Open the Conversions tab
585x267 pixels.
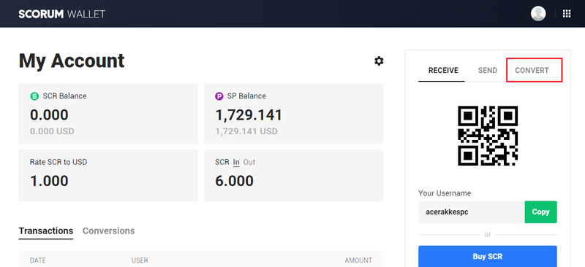point(108,231)
